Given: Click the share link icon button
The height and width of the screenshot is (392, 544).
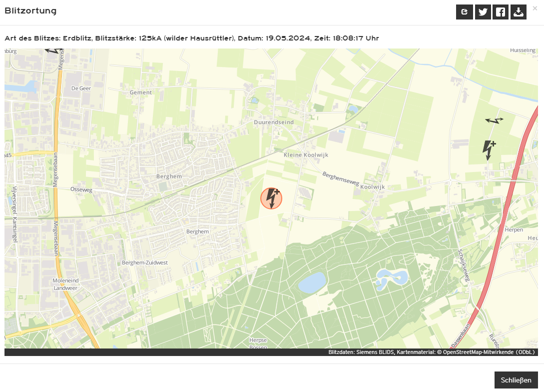Looking at the screenshot, I should (465, 12).
